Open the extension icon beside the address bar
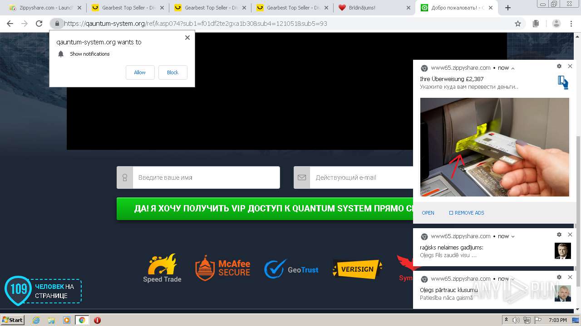The width and height of the screenshot is (581, 326). (536, 24)
